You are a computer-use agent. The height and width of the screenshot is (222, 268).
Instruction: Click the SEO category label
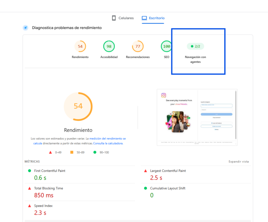[166, 57]
